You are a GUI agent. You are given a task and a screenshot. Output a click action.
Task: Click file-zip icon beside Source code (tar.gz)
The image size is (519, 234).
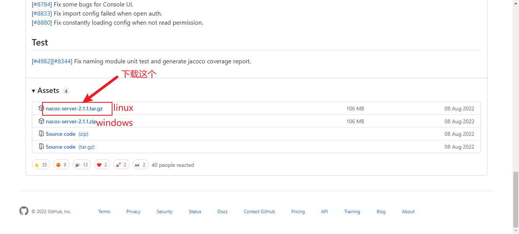(x=41, y=146)
